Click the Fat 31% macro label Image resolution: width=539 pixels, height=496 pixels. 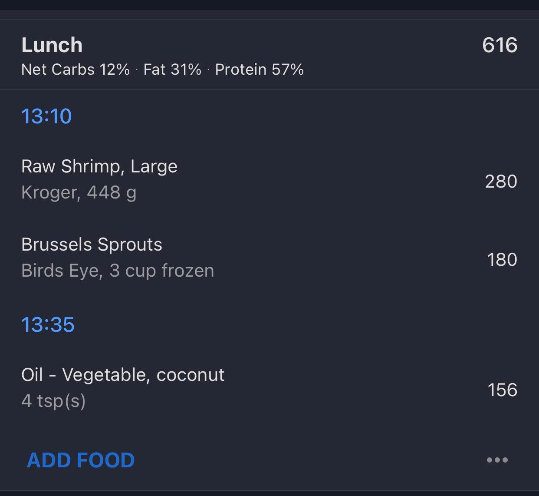coord(172,69)
